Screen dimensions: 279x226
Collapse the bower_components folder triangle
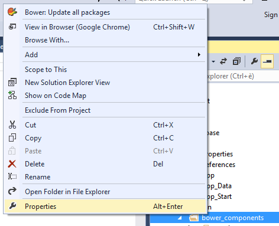pos(180,218)
